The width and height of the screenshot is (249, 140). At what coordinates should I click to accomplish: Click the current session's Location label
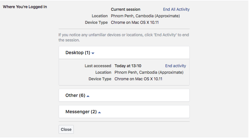tap(100, 16)
